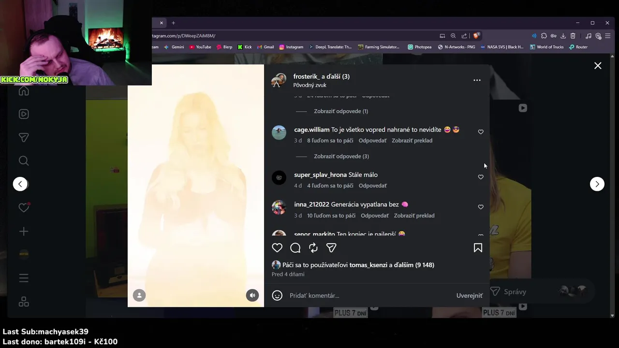Viewport: 619px width, 348px height.
Task: Open browser main hamburger menu
Action: tap(608, 36)
